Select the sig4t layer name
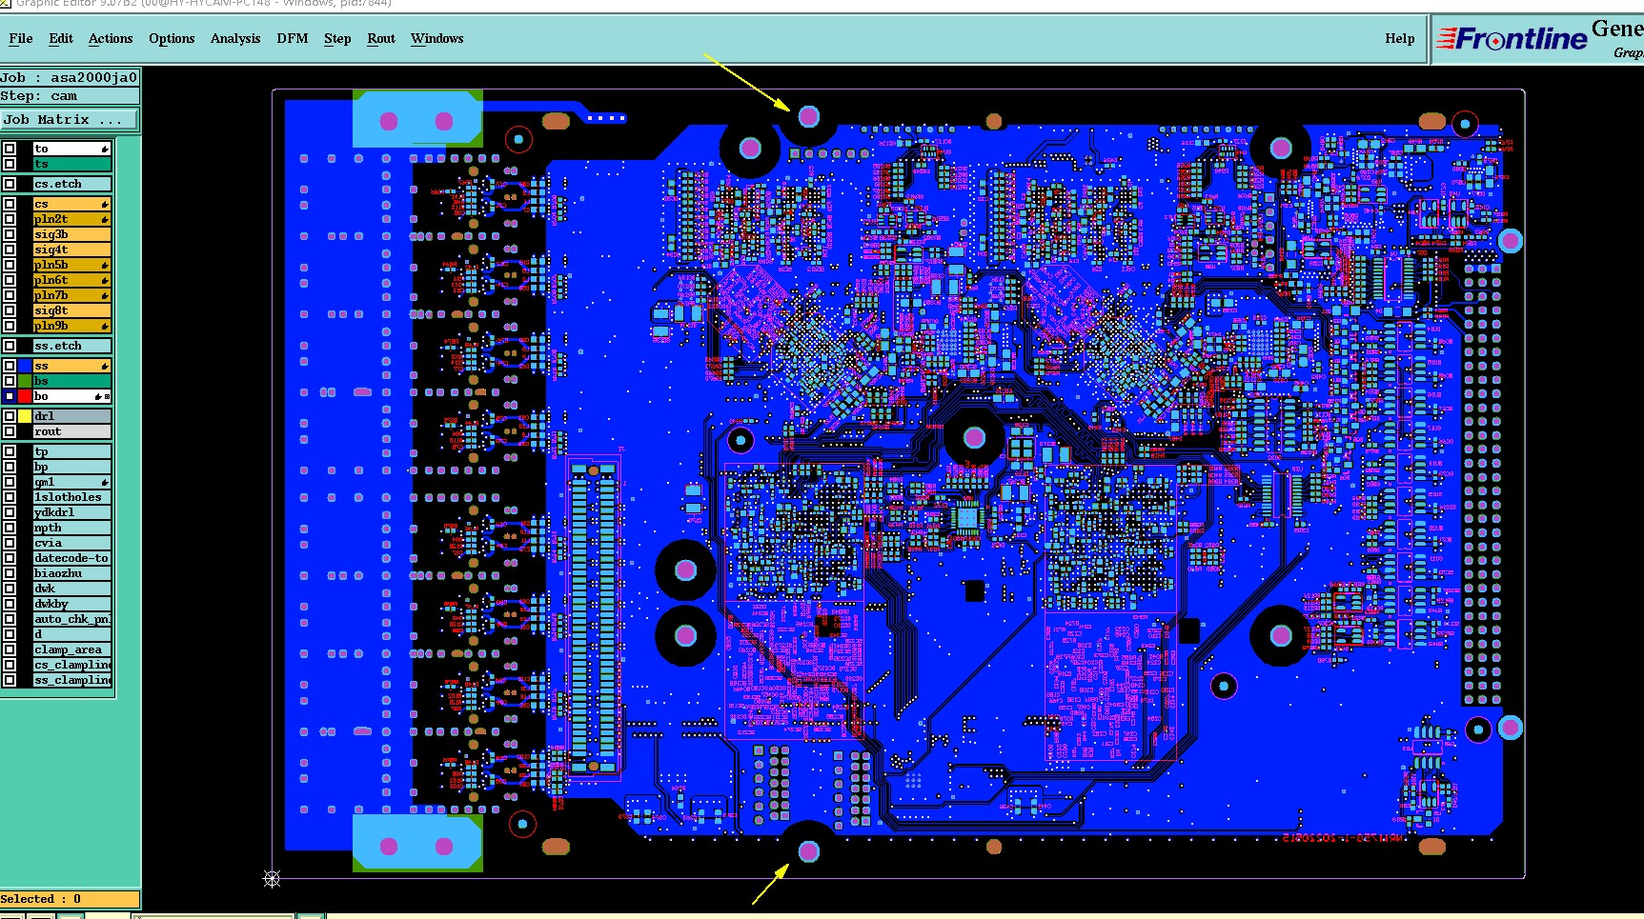Viewport: 1644px width, 919px height. [x=72, y=250]
